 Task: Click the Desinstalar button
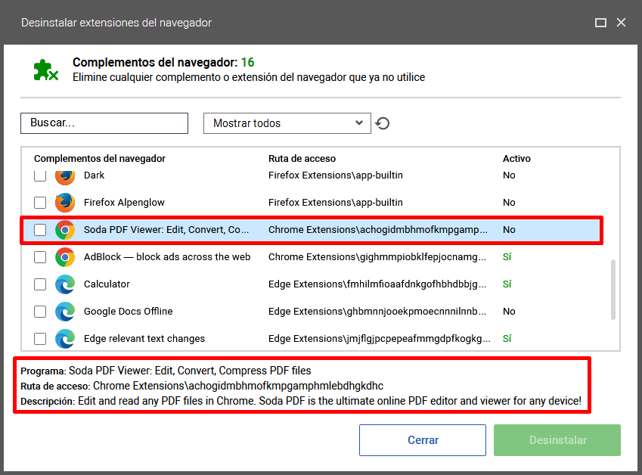click(557, 439)
